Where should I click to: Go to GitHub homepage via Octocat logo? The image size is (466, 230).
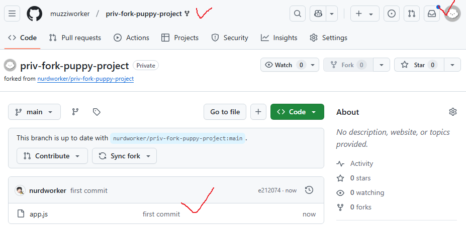35,14
